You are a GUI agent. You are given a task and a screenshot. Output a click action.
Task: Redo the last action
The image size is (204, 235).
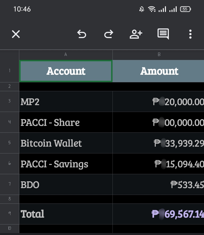click(x=109, y=34)
